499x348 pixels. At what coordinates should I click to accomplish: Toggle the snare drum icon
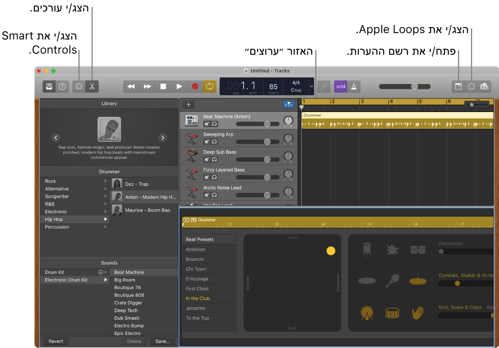coord(392,313)
